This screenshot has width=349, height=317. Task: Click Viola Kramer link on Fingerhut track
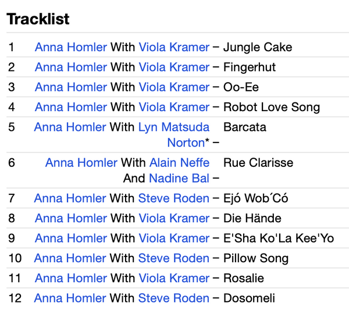pos(174,67)
